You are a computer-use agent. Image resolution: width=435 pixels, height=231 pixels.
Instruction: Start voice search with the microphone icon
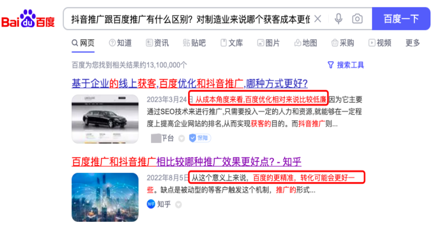pyautogui.click(x=338, y=19)
